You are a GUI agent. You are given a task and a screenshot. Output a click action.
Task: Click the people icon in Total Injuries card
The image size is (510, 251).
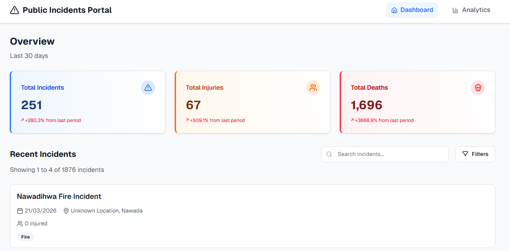tap(313, 87)
